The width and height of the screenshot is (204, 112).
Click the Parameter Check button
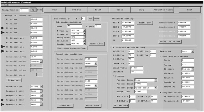click(163, 10)
